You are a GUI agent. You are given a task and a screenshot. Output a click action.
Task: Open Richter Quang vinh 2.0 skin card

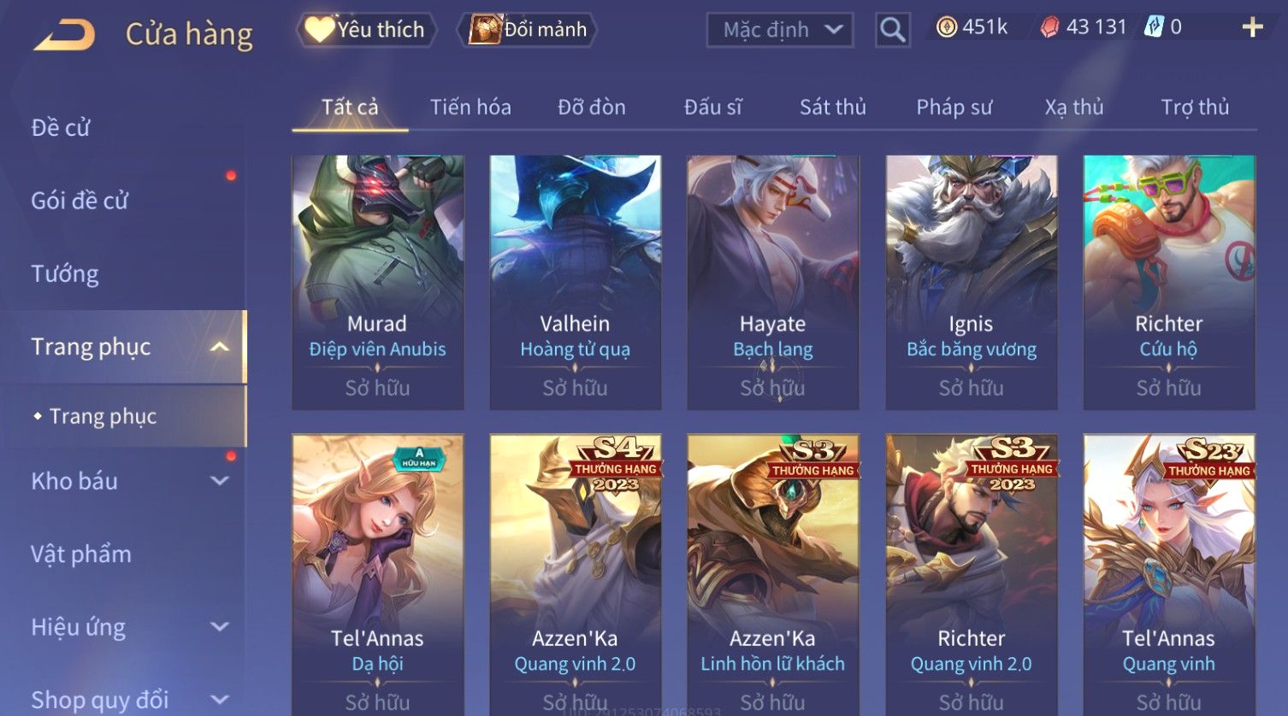point(972,574)
